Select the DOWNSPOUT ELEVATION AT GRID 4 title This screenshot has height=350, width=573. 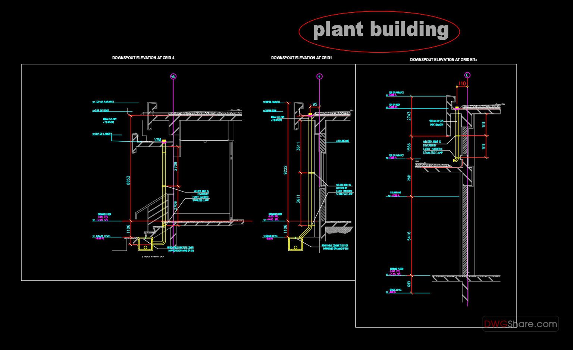143,58
